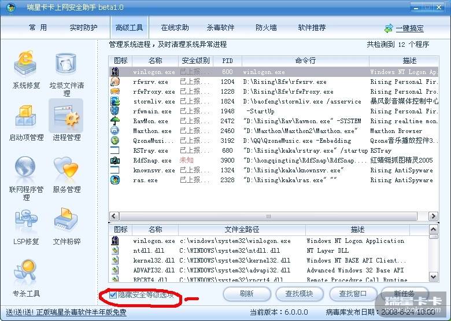Screen dimensions: 451x321
Task: Click the process list scroll left arrow
Action: (x=114, y=216)
